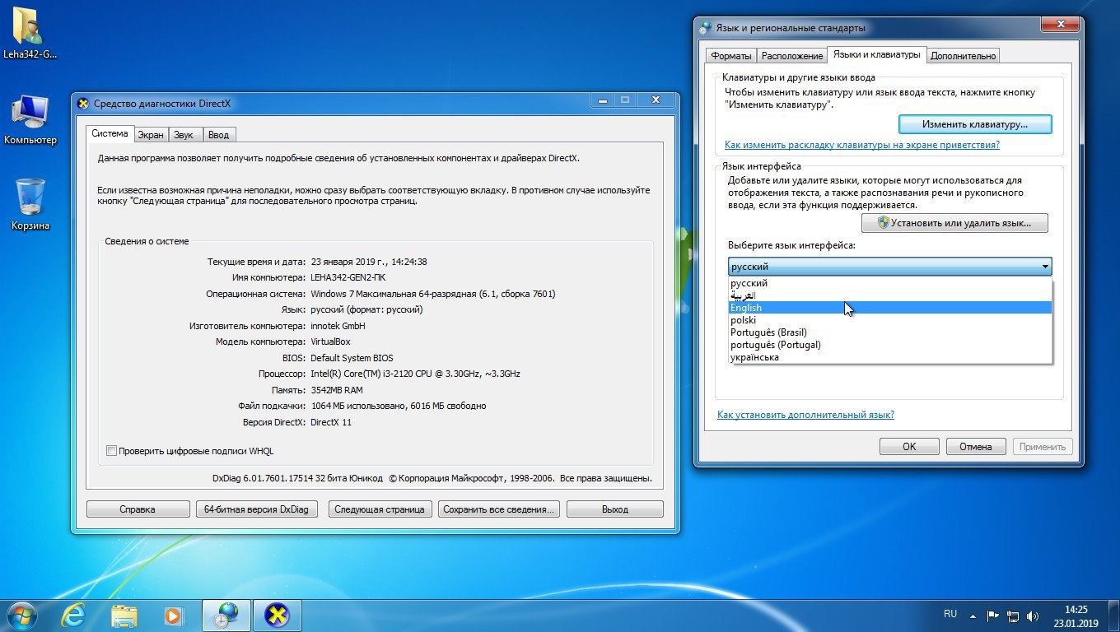The width and height of the screenshot is (1120, 632).
Task: Switch to the Система tab in DirectX
Action: pos(110,133)
